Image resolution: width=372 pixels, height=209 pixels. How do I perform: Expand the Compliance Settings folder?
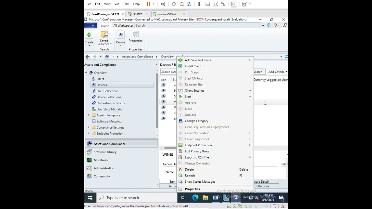89,127
